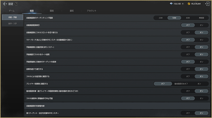Select the 自動・手動 sidebar section

point(13,17)
